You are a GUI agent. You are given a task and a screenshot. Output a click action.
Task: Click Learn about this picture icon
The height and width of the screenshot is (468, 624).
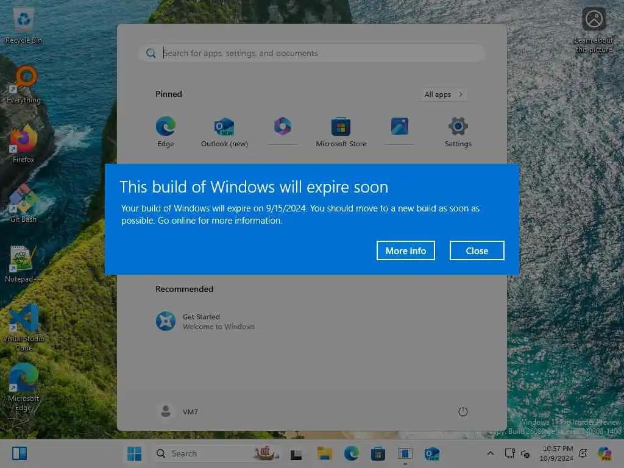pos(594,30)
